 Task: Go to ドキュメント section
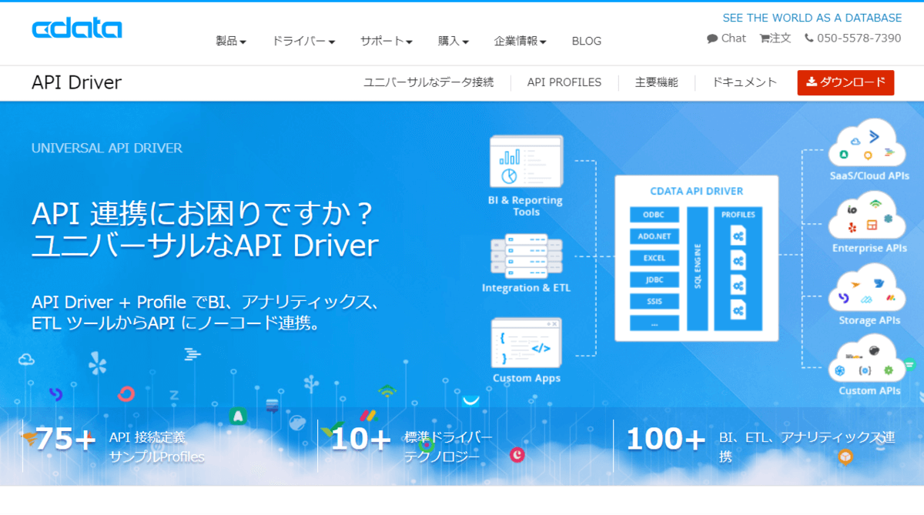(x=745, y=82)
